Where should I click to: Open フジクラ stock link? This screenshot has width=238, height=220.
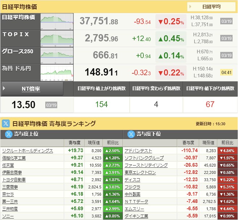point(132,187)
